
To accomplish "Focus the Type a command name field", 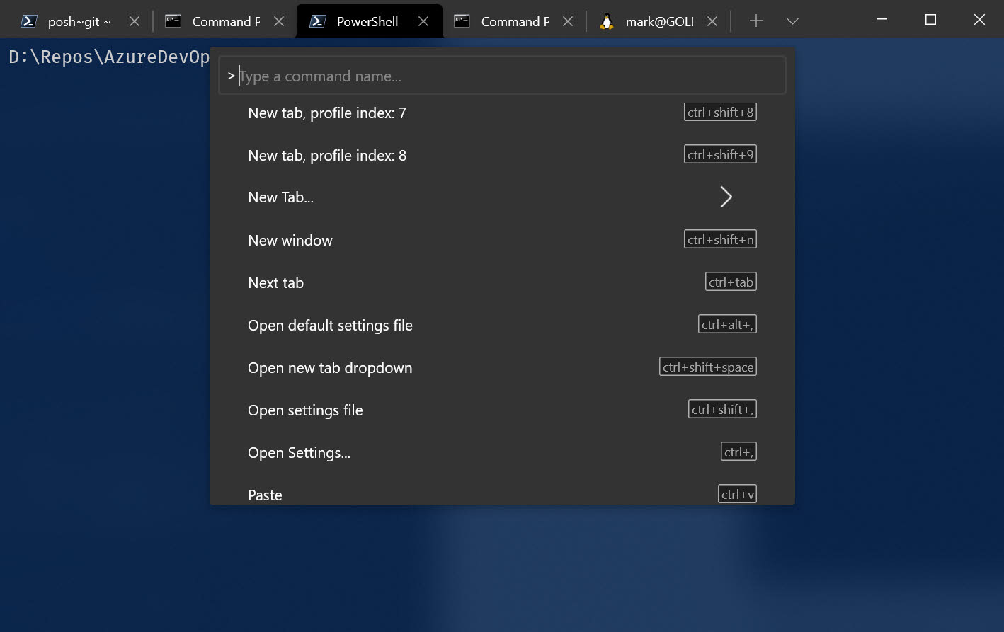I will 502,76.
